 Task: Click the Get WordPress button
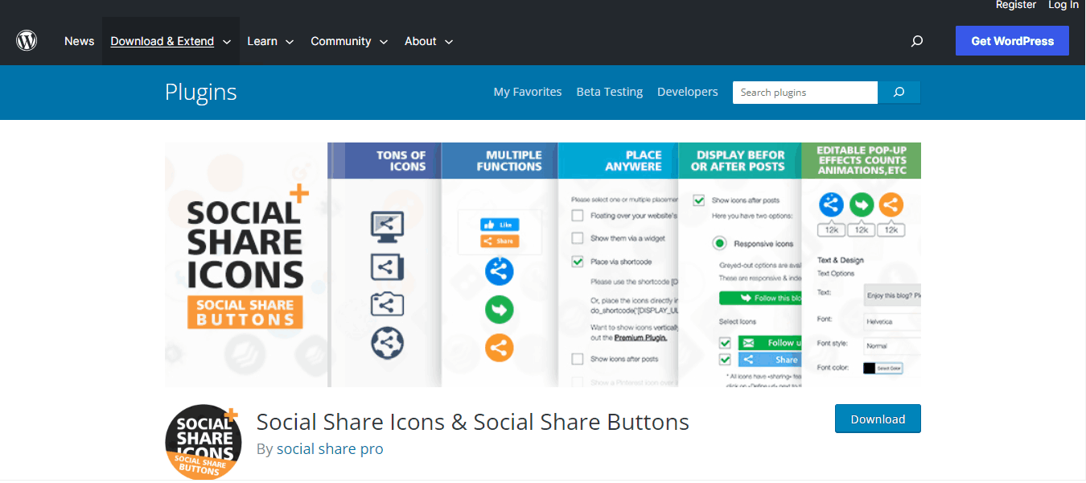tap(1012, 40)
